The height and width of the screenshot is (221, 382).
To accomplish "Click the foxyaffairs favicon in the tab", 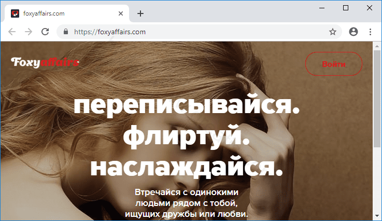I will tap(15, 13).
